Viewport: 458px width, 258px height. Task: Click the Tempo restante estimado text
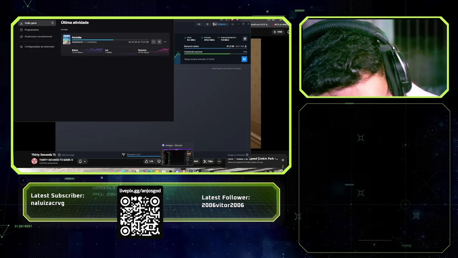pyautogui.click(x=199, y=59)
